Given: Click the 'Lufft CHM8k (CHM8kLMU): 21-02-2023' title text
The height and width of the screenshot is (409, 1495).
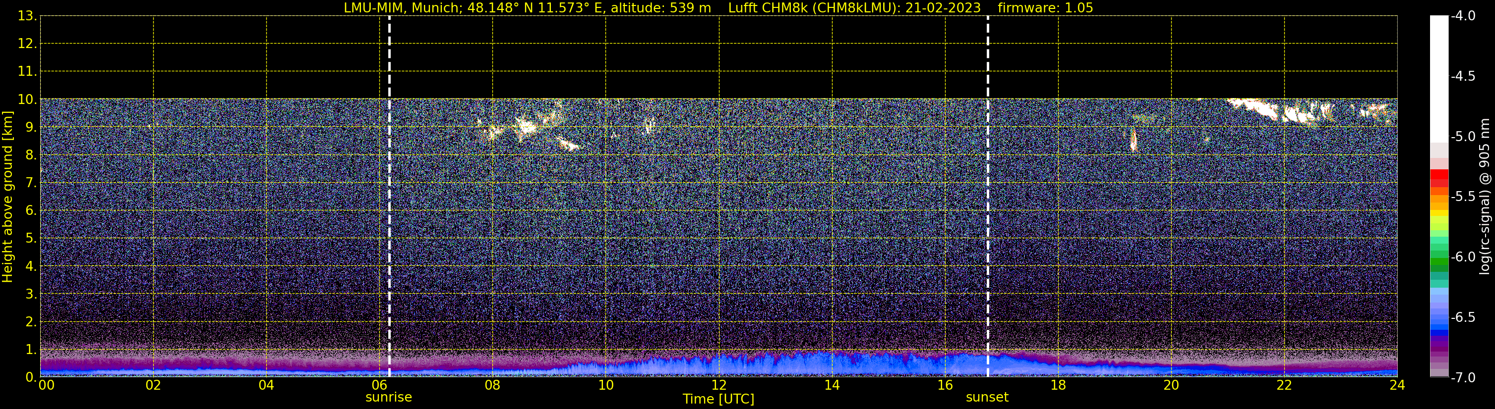Looking at the screenshot, I should pyautogui.click(x=854, y=7).
